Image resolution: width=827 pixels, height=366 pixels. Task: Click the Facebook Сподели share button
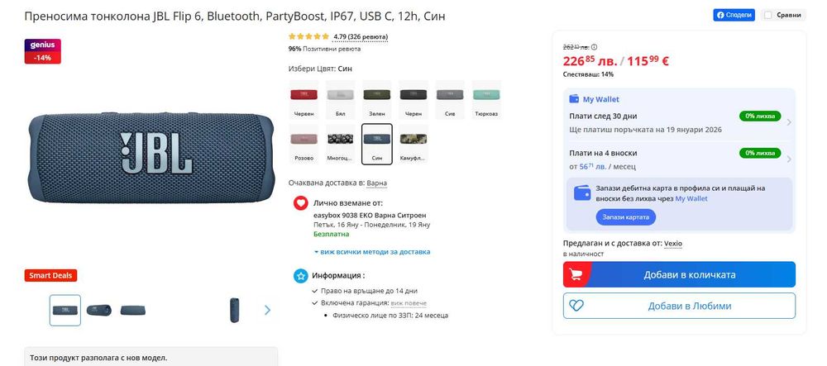[x=734, y=15]
